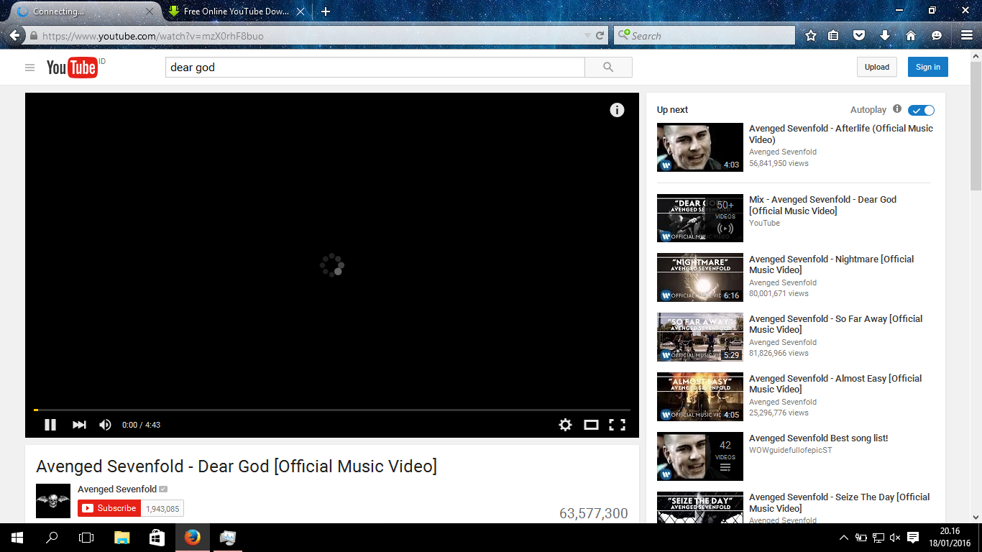Open Avenged Sevenfold - So Far Away link
Image resolution: width=982 pixels, height=552 pixels.
coord(836,324)
